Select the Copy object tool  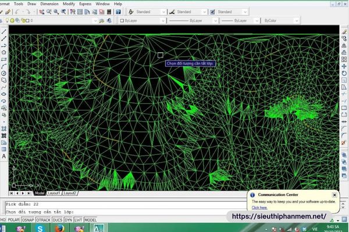344,39
